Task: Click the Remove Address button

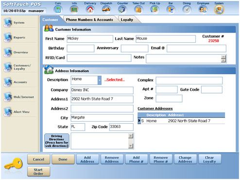Action: (x=112, y=159)
